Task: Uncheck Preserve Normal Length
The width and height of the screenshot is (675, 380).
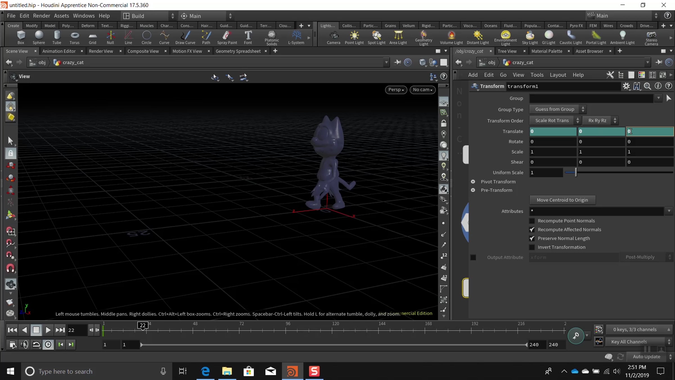Action: tap(532, 238)
